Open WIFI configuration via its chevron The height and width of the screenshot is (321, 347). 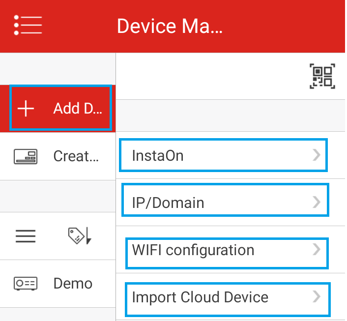point(317,250)
